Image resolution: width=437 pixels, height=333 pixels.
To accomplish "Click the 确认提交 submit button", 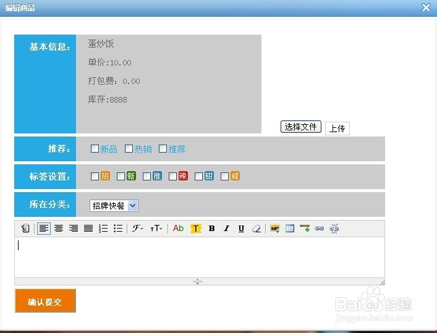I will tap(45, 300).
